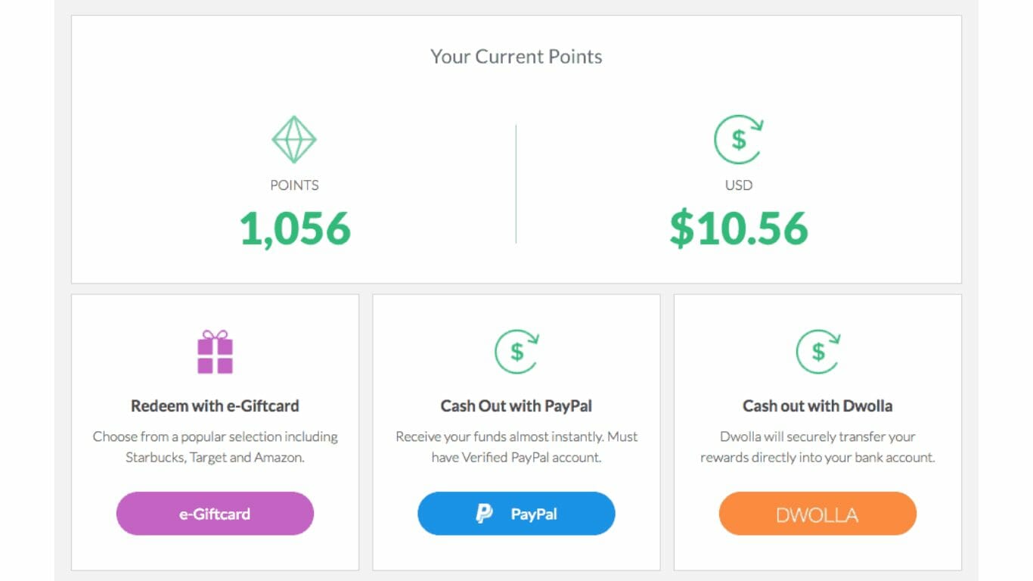1033x581 pixels.
Task: Click the 1,056 points value
Action: click(295, 228)
